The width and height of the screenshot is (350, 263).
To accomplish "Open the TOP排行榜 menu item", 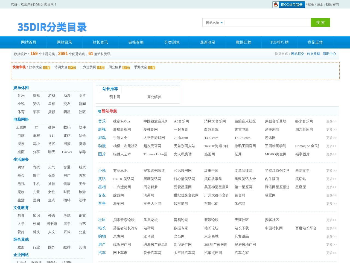I will (x=279, y=42).
